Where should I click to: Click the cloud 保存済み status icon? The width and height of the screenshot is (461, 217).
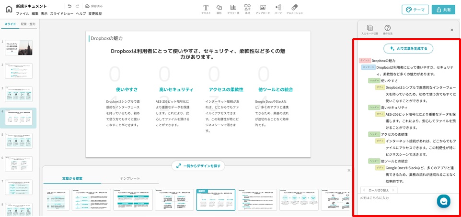[x=87, y=6]
